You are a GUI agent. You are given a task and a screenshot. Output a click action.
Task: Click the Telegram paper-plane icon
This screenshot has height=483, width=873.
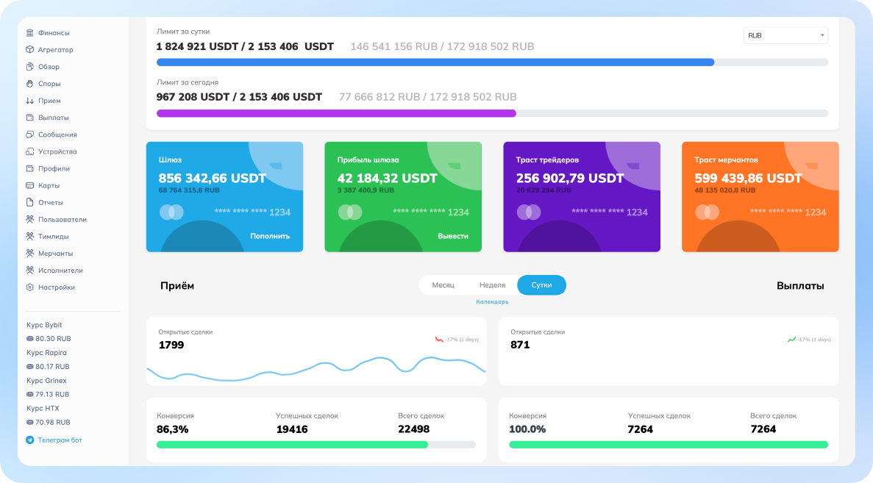coord(30,440)
